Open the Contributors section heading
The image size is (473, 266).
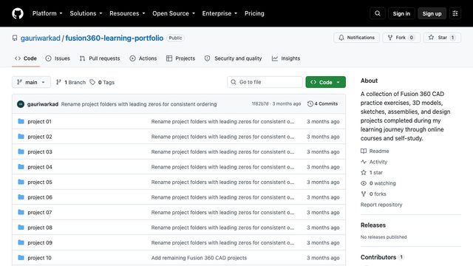point(378,257)
